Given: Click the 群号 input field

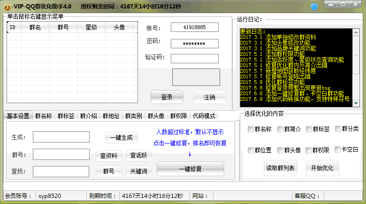Looking at the screenshot, I should pyautogui.click(x=61, y=154).
